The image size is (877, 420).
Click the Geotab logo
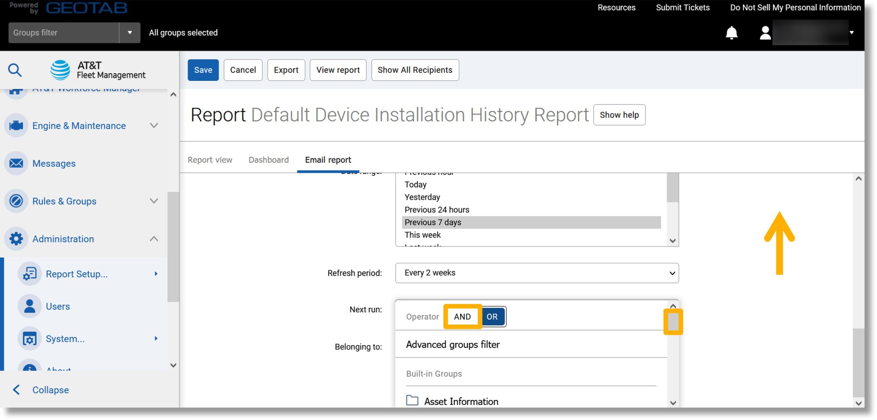point(87,8)
